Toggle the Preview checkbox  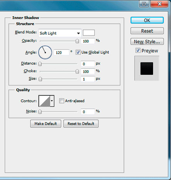138,51
